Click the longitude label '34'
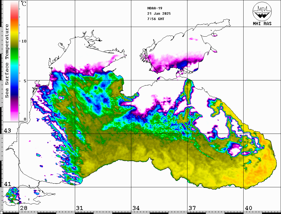The height and width of the screenshot is (214, 281). tap(136, 208)
